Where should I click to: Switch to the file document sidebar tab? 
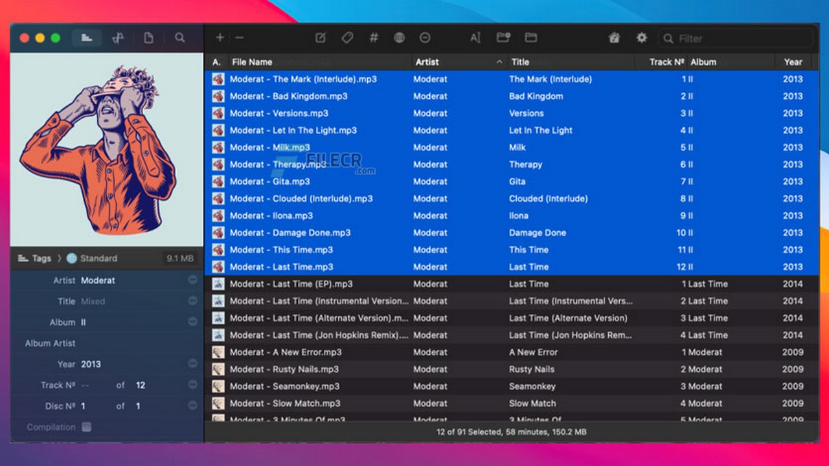click(x=148, y=38)
